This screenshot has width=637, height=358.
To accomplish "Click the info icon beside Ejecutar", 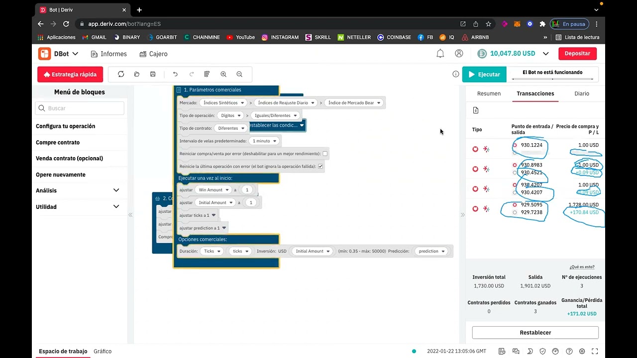I will click(456, 74).
